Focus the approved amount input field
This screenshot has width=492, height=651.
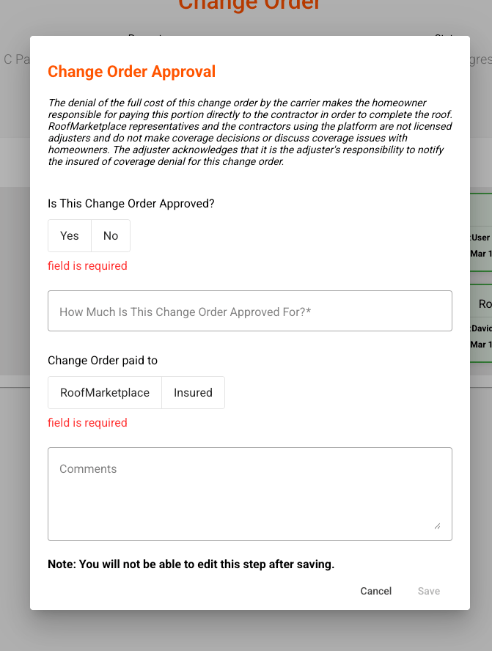(249, 312)
